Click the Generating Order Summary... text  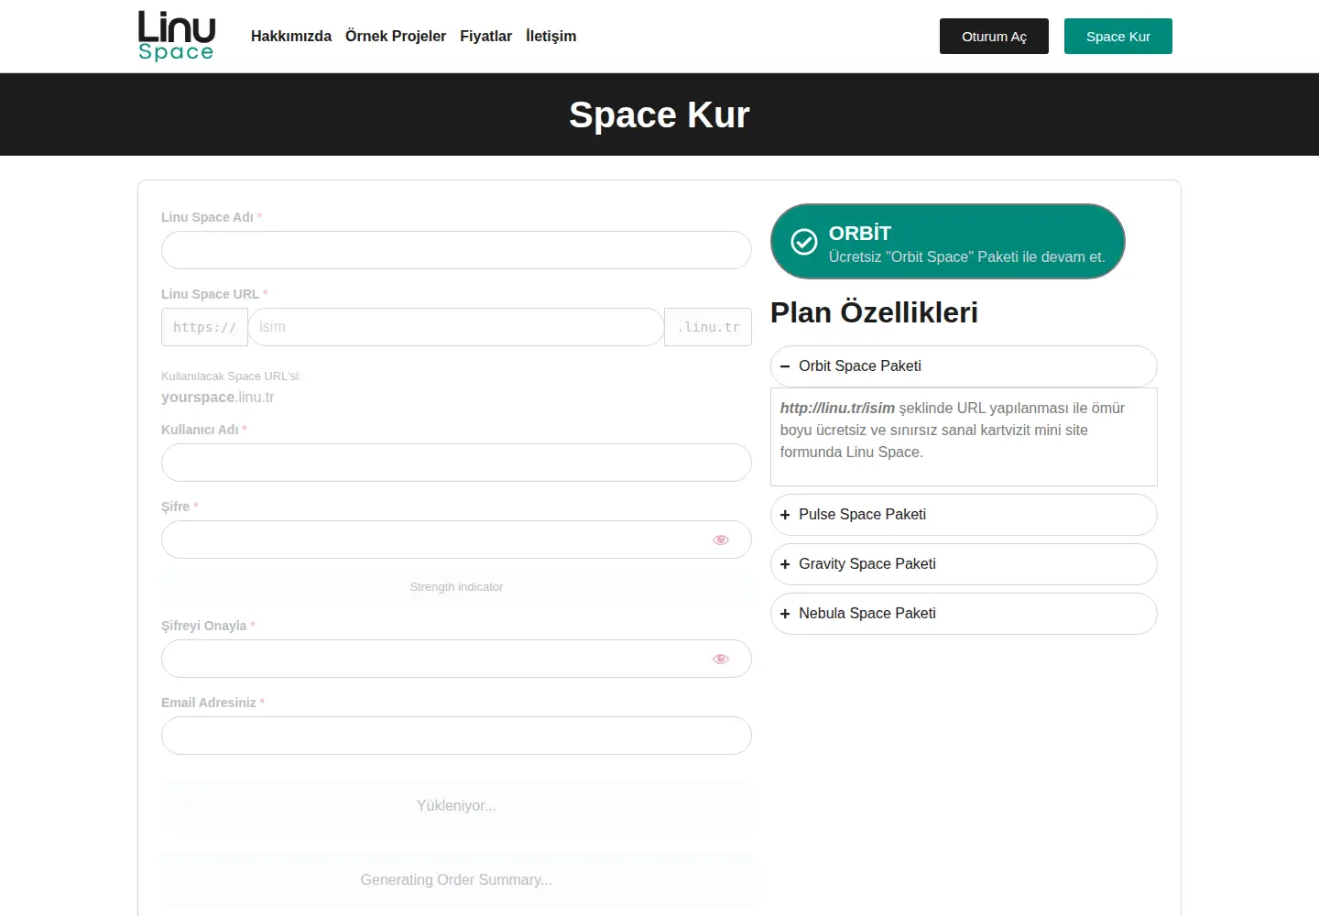point(456,880)
